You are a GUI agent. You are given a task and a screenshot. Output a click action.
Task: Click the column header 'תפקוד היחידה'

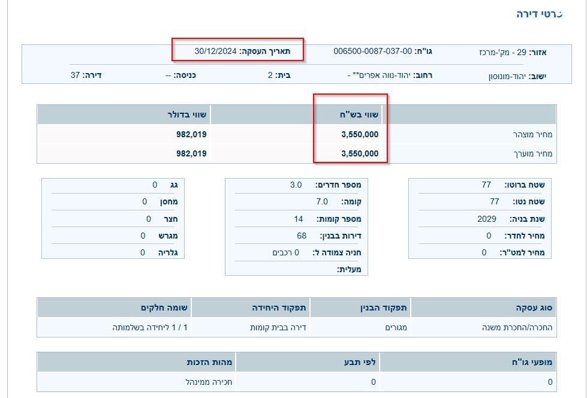pyautogui.click(x=279, y=307)
